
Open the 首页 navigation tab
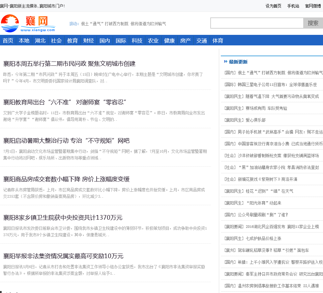click(8, 40)
